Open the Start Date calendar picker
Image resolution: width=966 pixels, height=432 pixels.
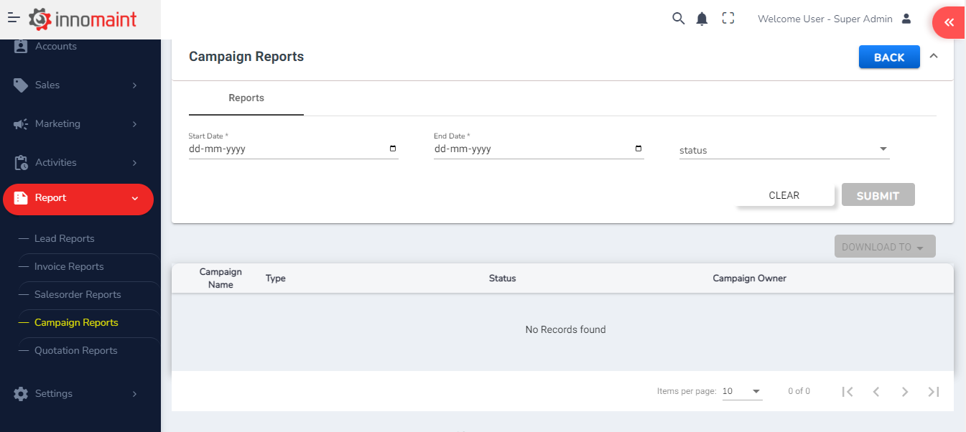pyautogui.click(x=393, y=149)
